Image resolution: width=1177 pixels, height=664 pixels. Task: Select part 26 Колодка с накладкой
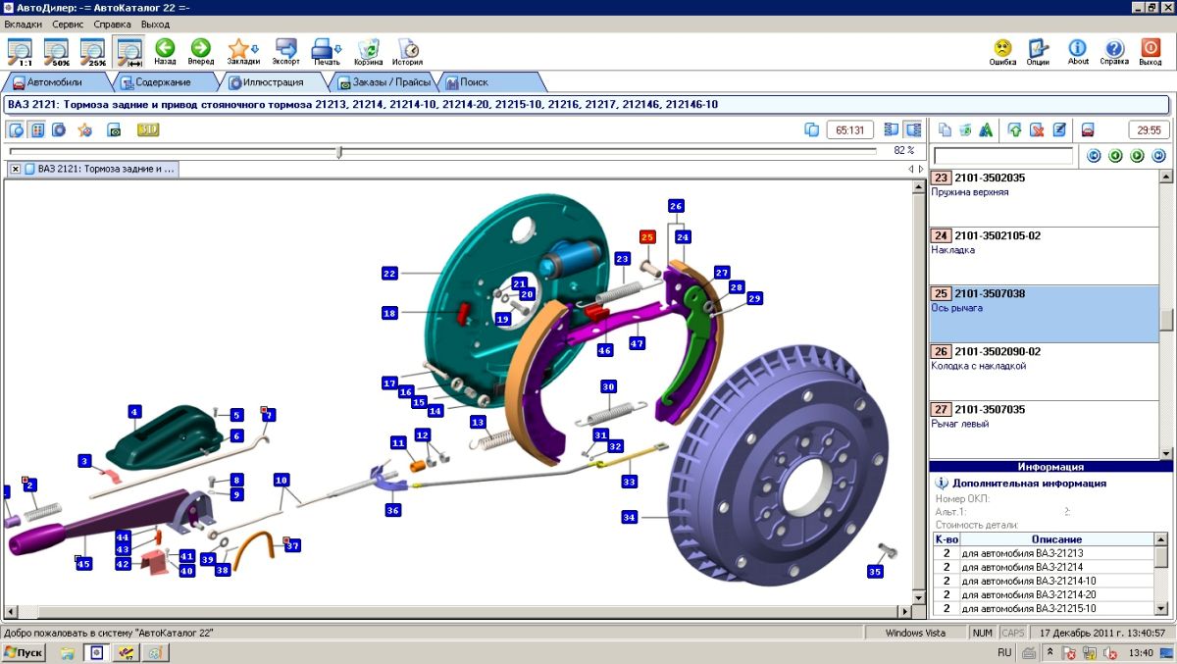1045,359
